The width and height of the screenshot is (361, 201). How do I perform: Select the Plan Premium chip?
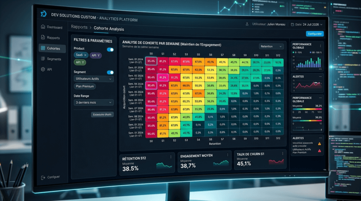85,86
